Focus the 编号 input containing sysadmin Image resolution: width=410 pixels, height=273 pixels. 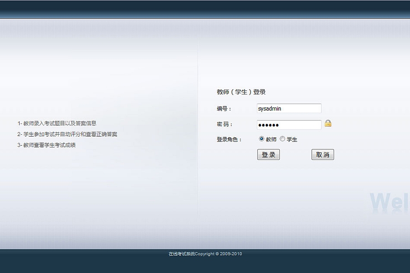[289, 108]
